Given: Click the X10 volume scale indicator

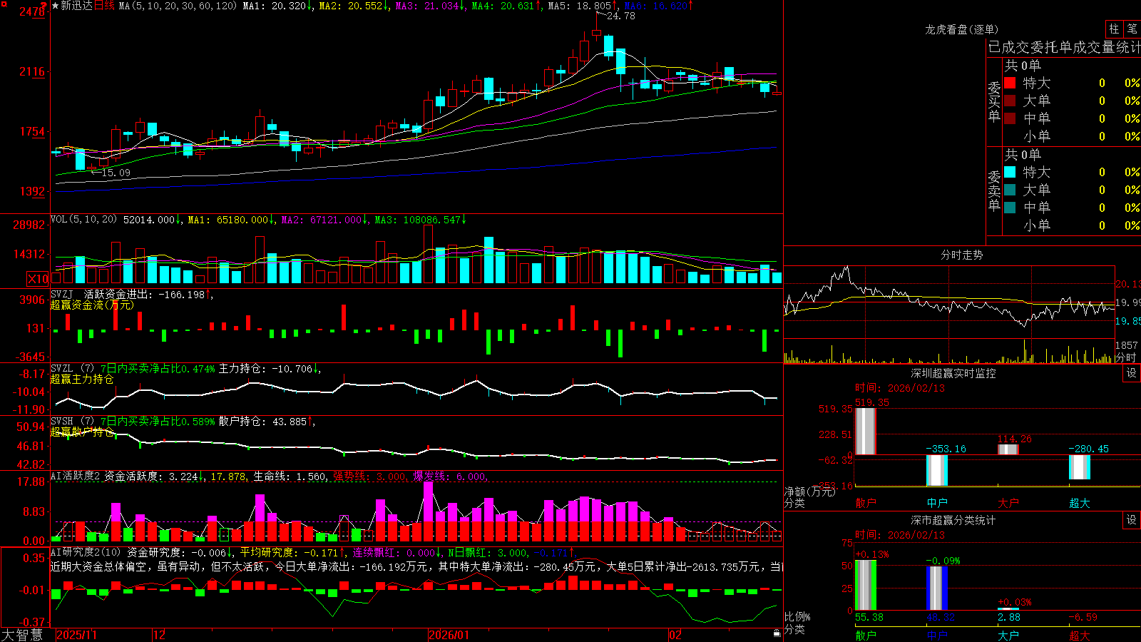Looking at the screenshot, I should pos(38,279).
